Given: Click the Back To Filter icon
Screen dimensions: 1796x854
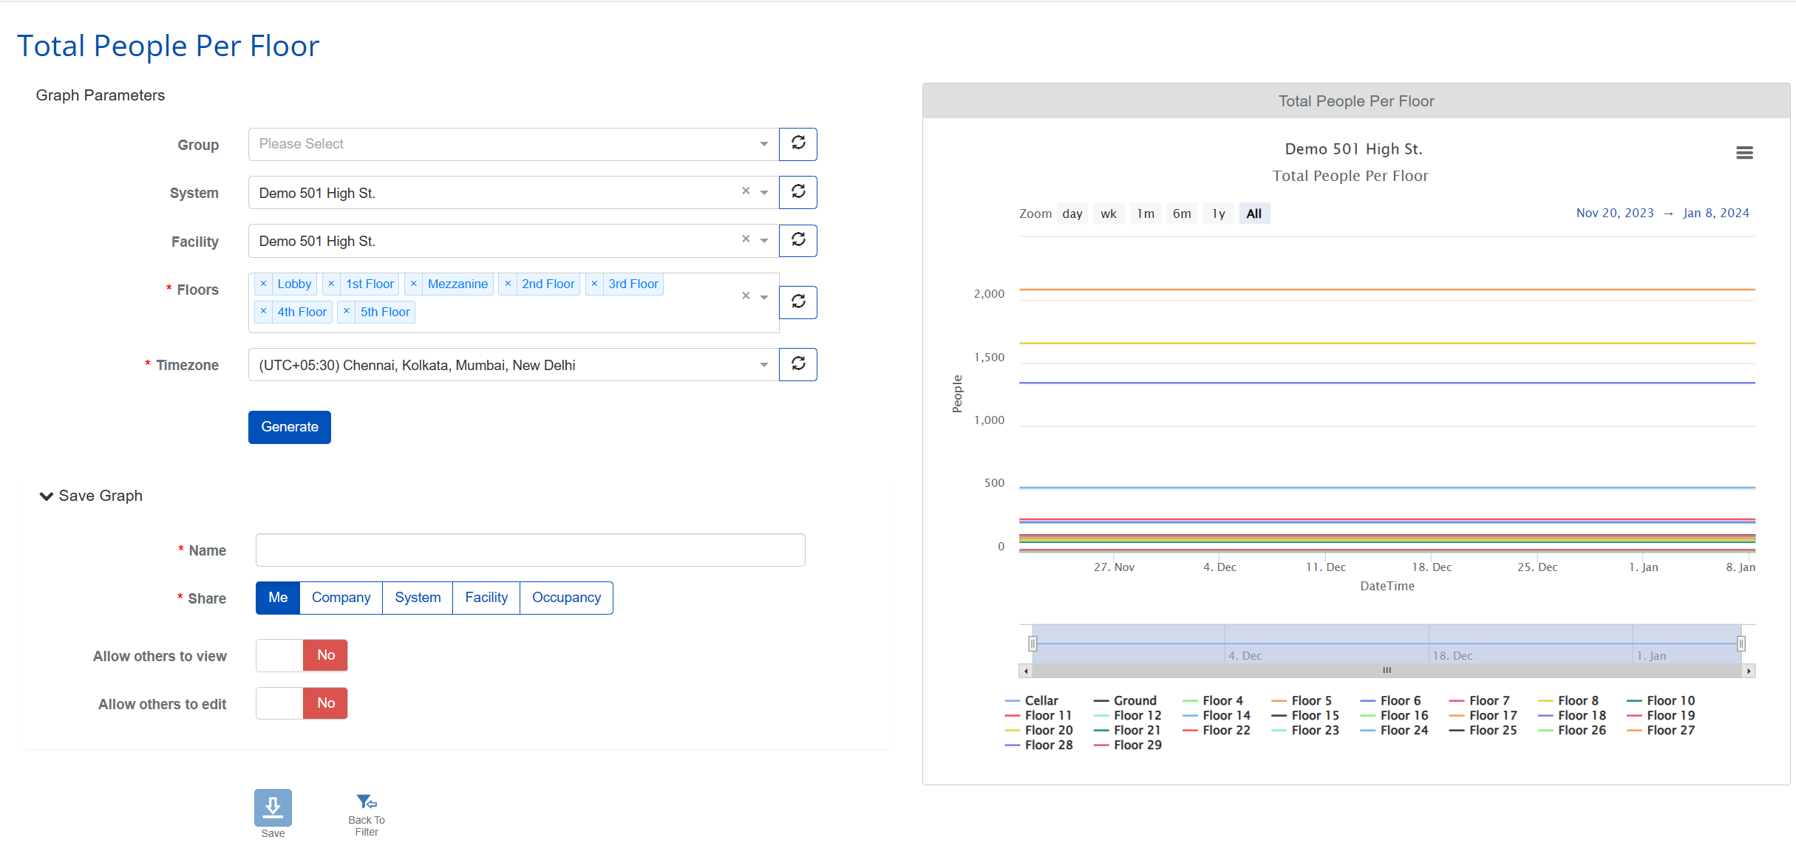Looking at the screenshot, I should pos(367,802).
